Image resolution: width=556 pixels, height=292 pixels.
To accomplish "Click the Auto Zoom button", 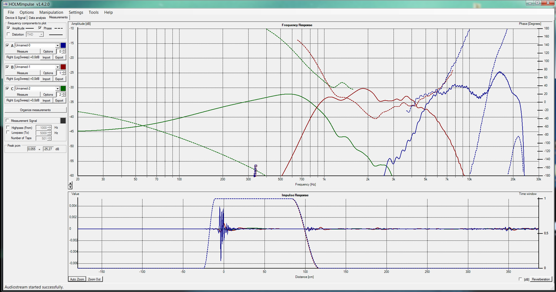I will click(77, 279).
